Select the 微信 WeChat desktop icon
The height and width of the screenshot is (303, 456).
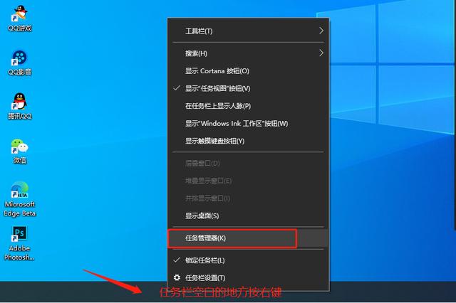coord(19,151)
